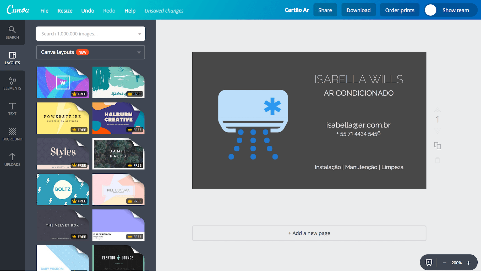Select the phone number text
Viewport: 481px width, 271px height.
click(358, 134)
